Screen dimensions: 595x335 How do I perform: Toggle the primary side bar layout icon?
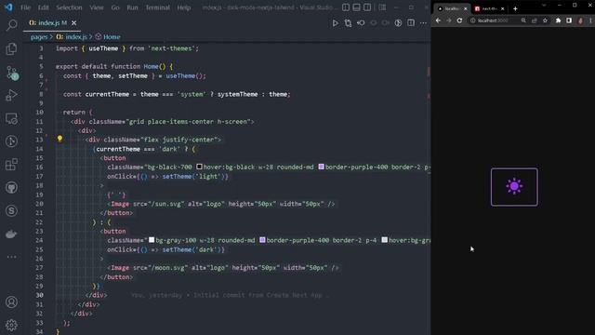(x=346, y=7)
